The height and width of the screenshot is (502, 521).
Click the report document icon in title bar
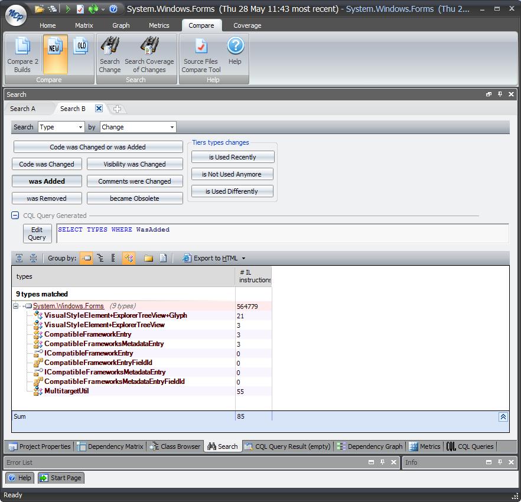point(80,9)
